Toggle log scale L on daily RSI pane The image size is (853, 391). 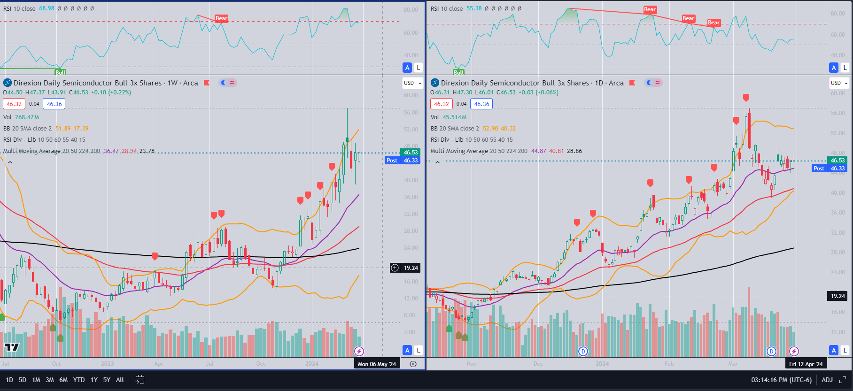[845, 68]
